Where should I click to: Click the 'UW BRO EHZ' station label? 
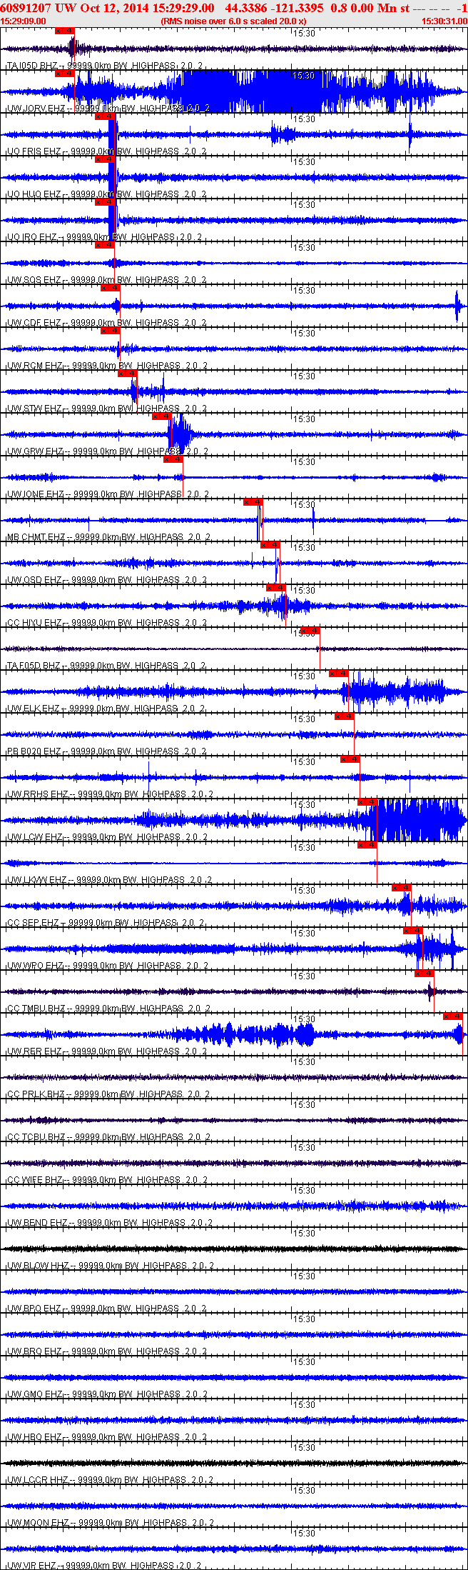34,1351
